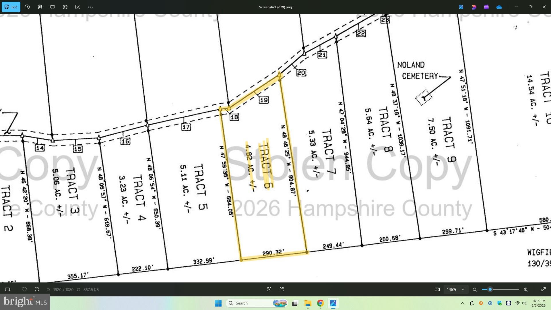This screenshot has height=310, width=551.
Task: Click the 1920 x 1080 dimensions text
Action: (x=63, y=290)
